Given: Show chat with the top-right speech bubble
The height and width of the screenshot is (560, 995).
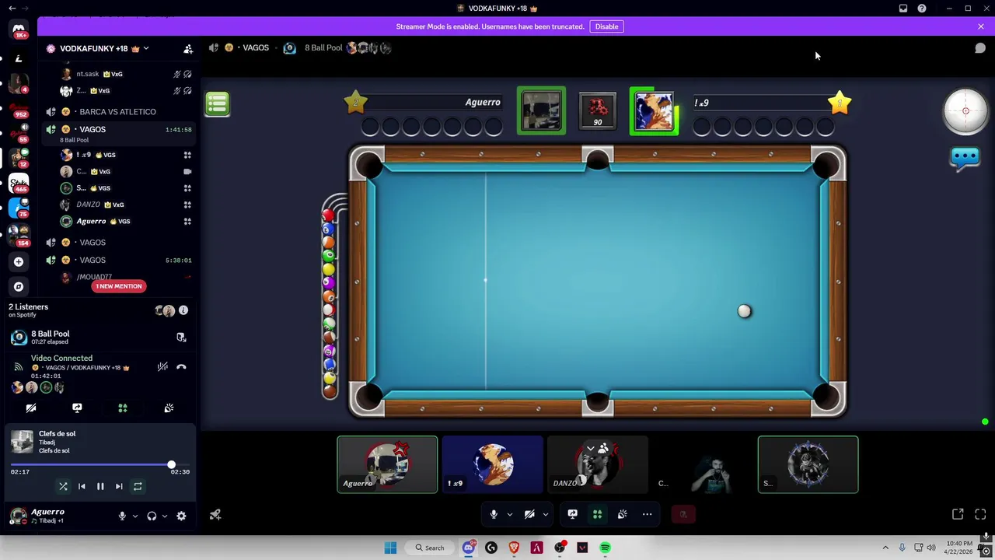Looking at the screenshot, I should [980, 48].
